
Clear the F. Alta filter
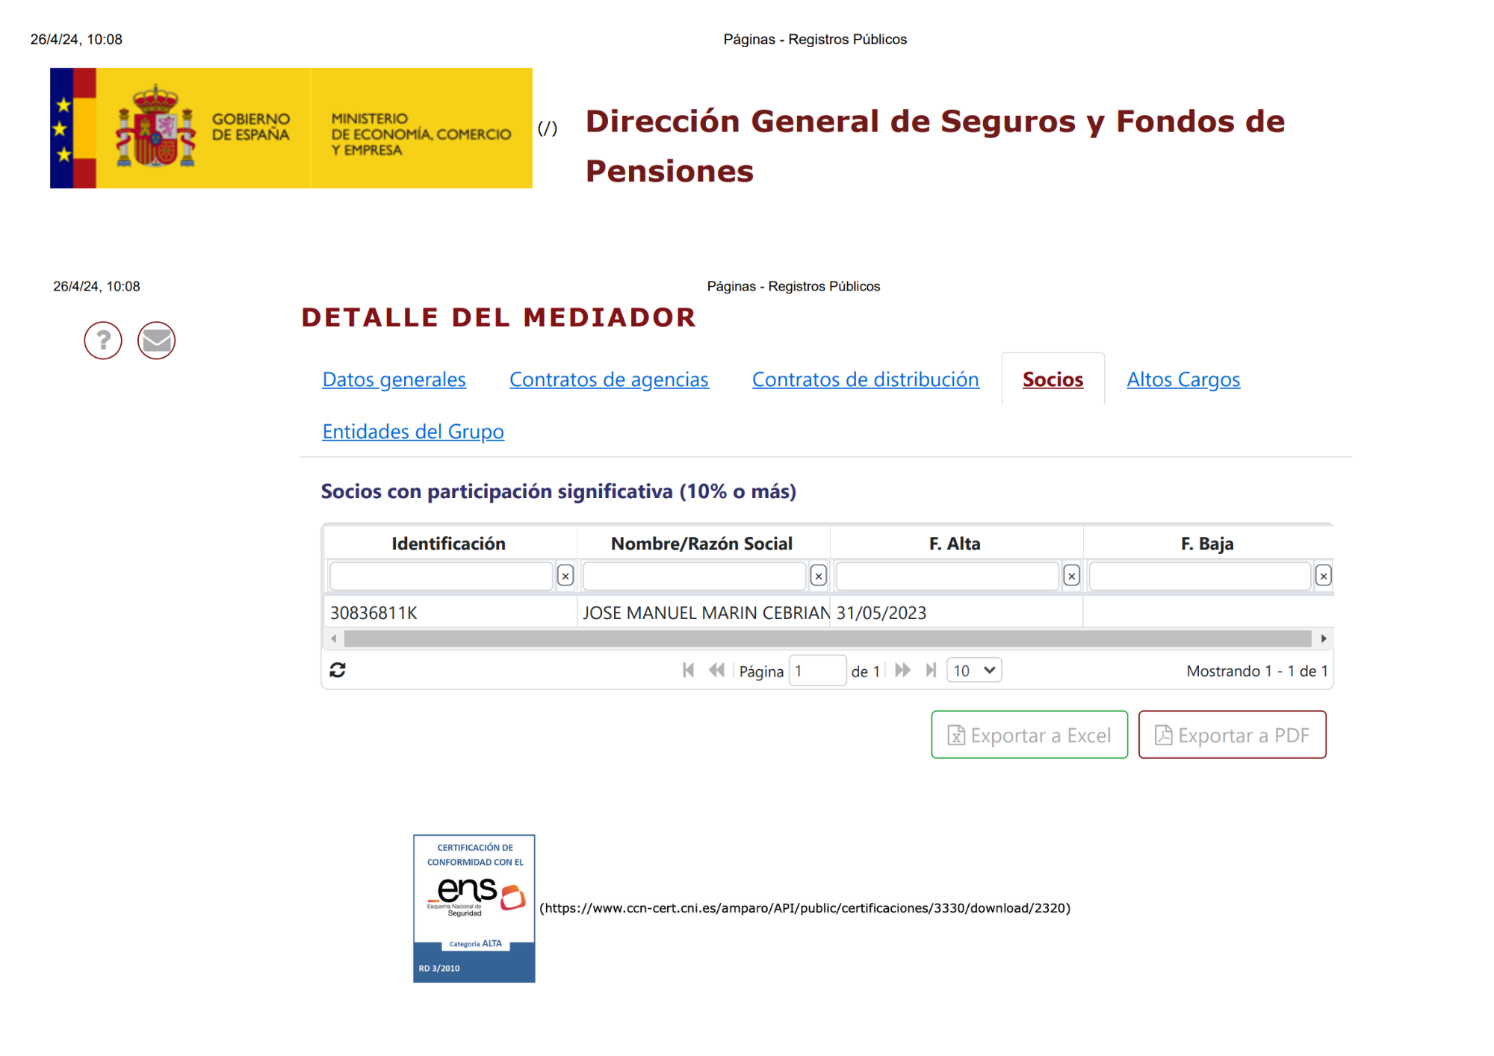[x=1071, y=576]
